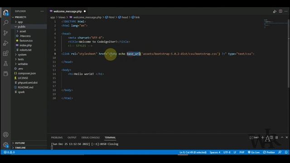
Task: Click the run icon at the editor's top right
Action: coord(275,11)
